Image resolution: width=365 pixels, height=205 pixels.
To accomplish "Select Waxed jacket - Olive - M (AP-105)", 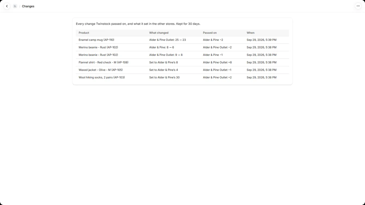I will pos(101,70).
